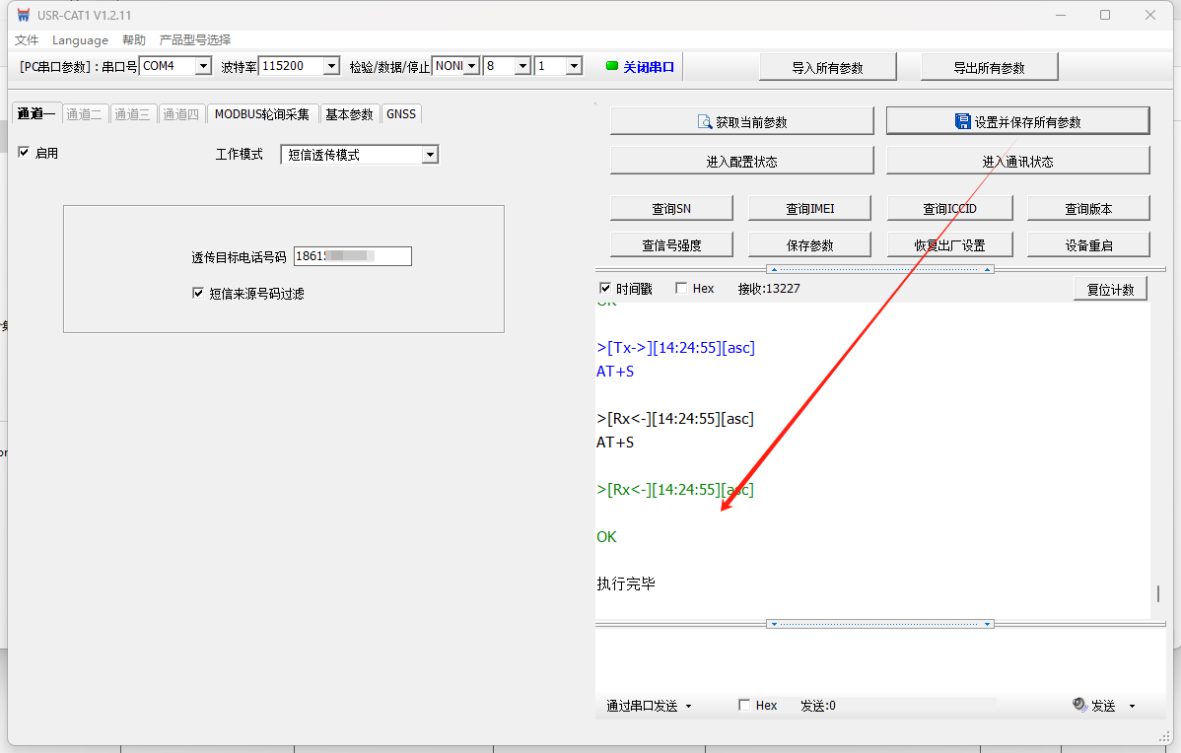Viewport: 1181px width, 753px height.
Task: Open the COM4 serial port dropdown
Action: (203, 66)
